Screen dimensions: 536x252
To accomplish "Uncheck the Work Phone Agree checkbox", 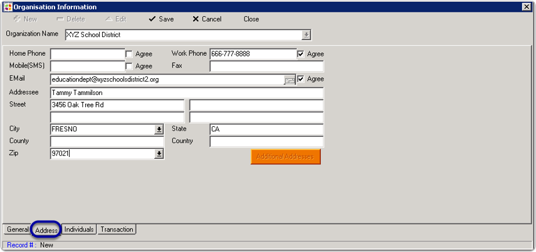I will [301, 54].
